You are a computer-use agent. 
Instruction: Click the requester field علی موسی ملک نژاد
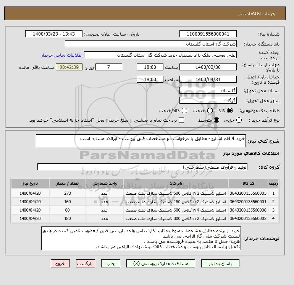160,55
